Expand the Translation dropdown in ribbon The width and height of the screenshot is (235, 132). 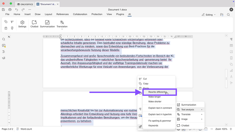coord(62,29)
